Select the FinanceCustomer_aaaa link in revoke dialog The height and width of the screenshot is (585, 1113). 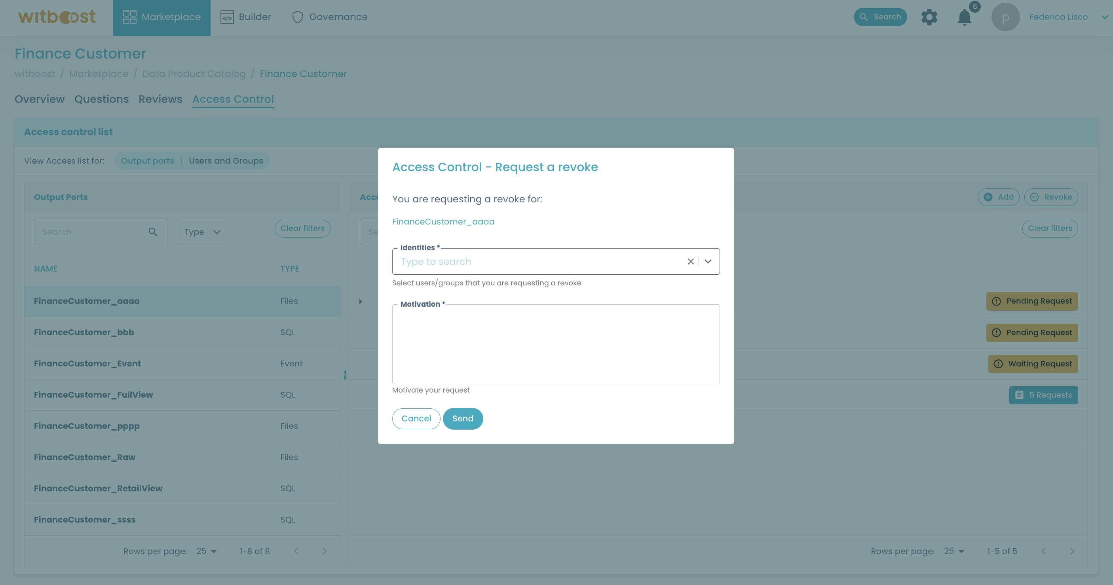point(443,221)
